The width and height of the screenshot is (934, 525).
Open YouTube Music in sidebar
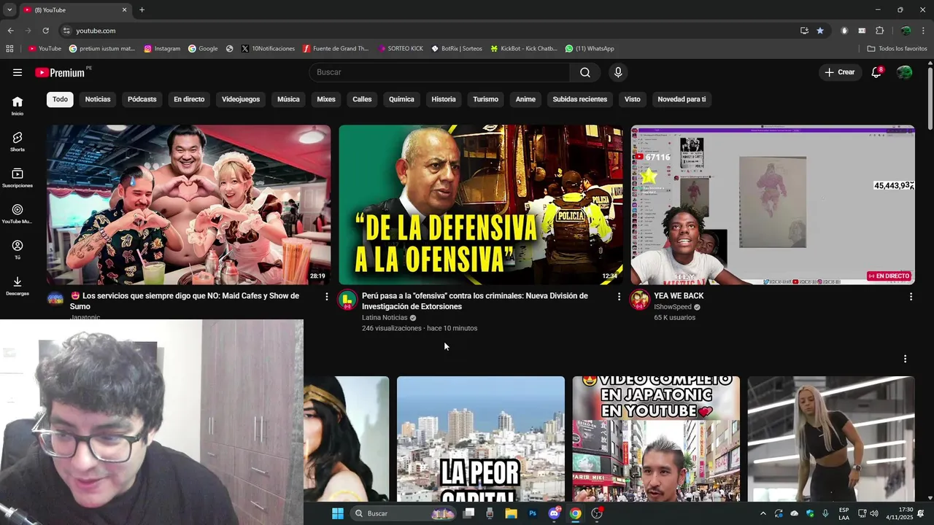pyautogui.click(x=18, y=214)
